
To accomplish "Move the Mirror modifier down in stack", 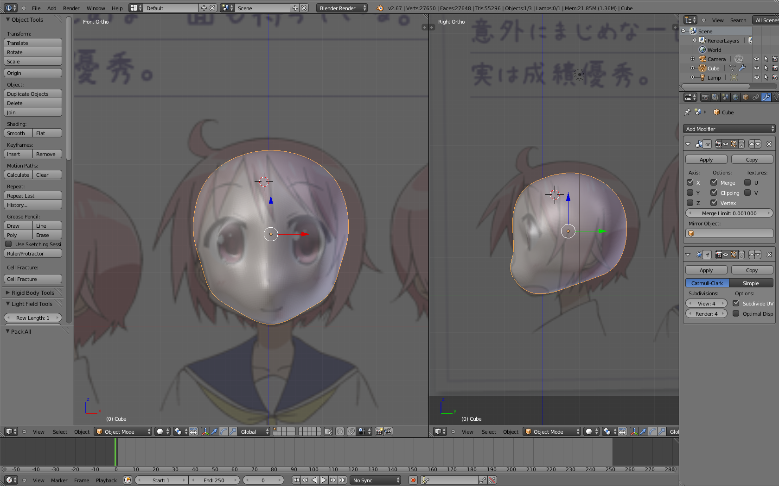I will coord(758,144).
